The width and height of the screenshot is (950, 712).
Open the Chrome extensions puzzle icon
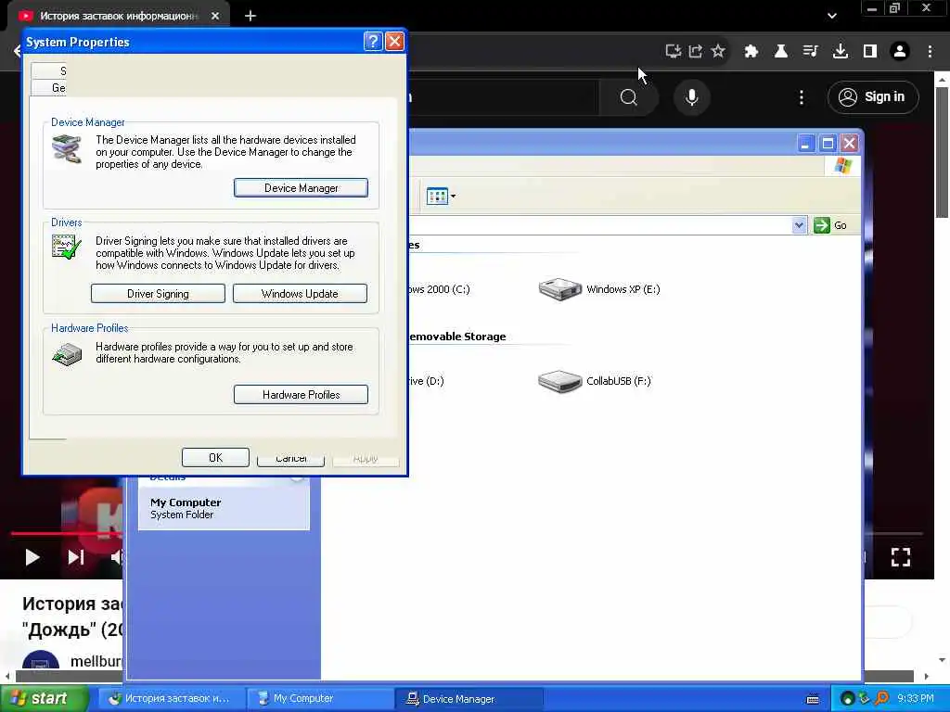pyautogui.click(x=751, y=52)
